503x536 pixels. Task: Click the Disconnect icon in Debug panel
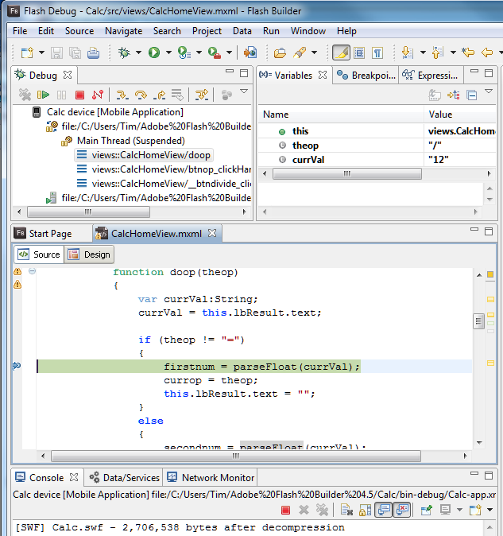[98, 95]
